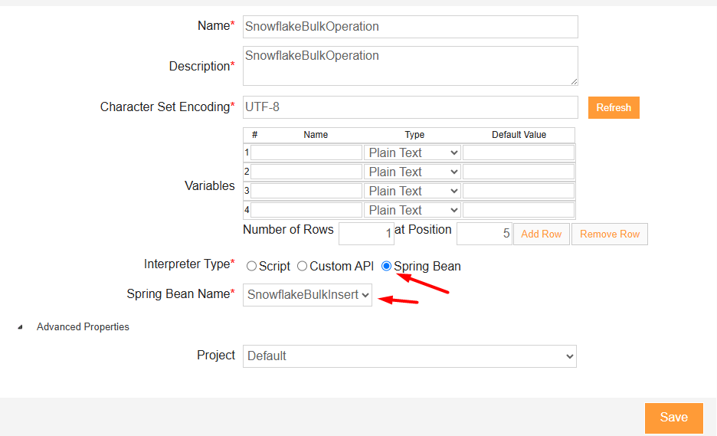This screenshot has height=436, width=717.
Task: Choose the Custom API radio option
Action: click(x=303, y=266)
